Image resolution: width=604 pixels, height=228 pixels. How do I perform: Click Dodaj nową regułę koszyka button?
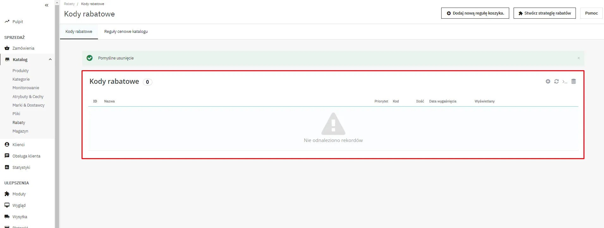click(475, 13)
